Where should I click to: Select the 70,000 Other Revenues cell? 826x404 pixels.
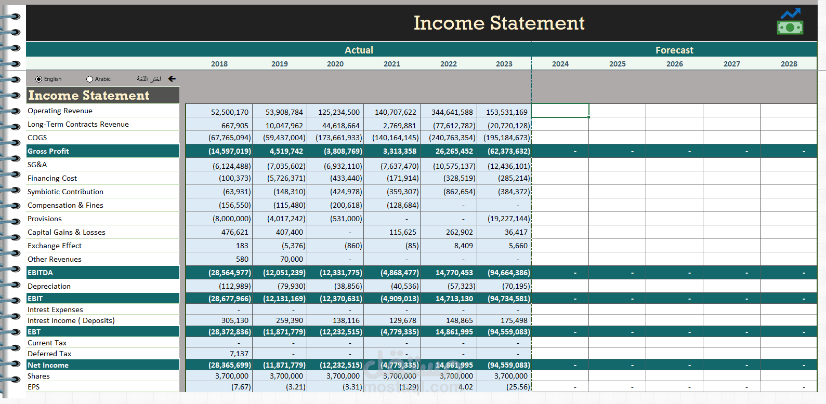coord(280,259)
